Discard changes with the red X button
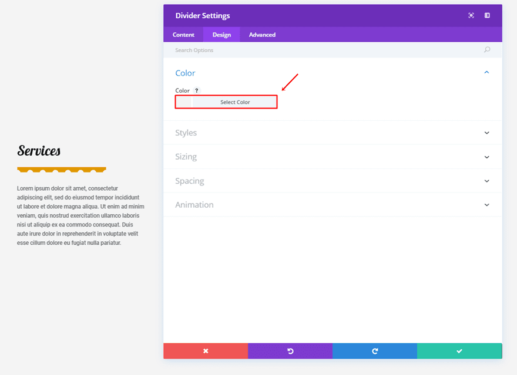Image resolution: width=517 pixels, height=375 pixels. [x=206, y=351]
